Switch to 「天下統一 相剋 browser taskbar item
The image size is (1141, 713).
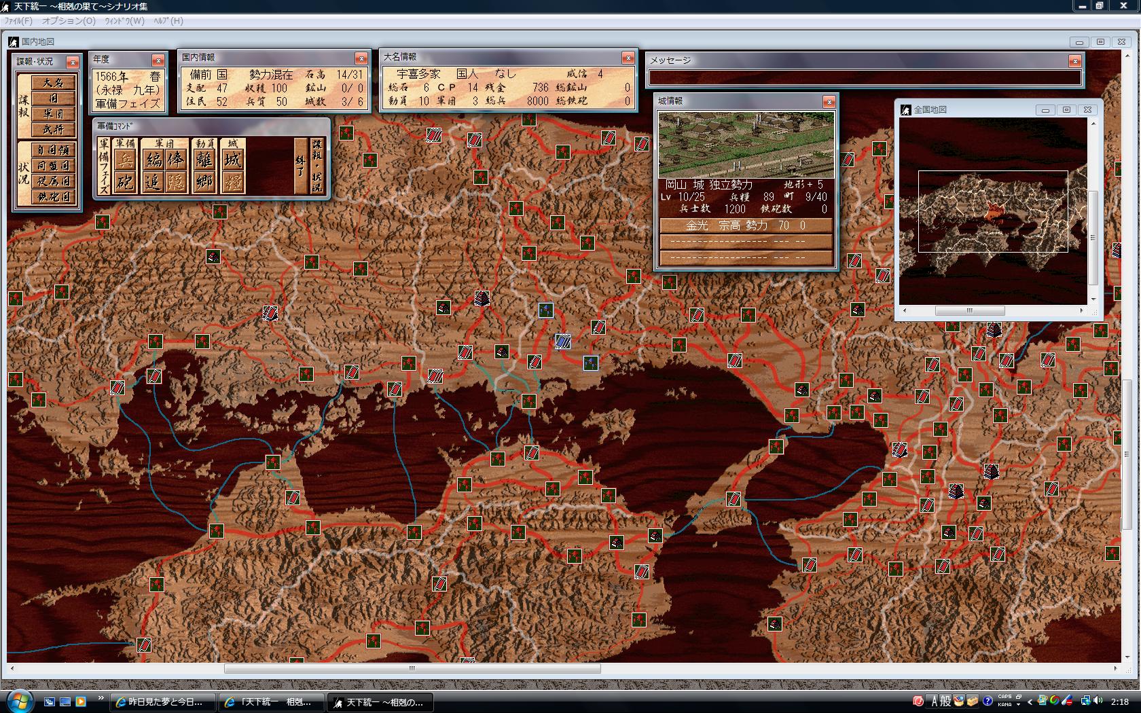point(272,702)
